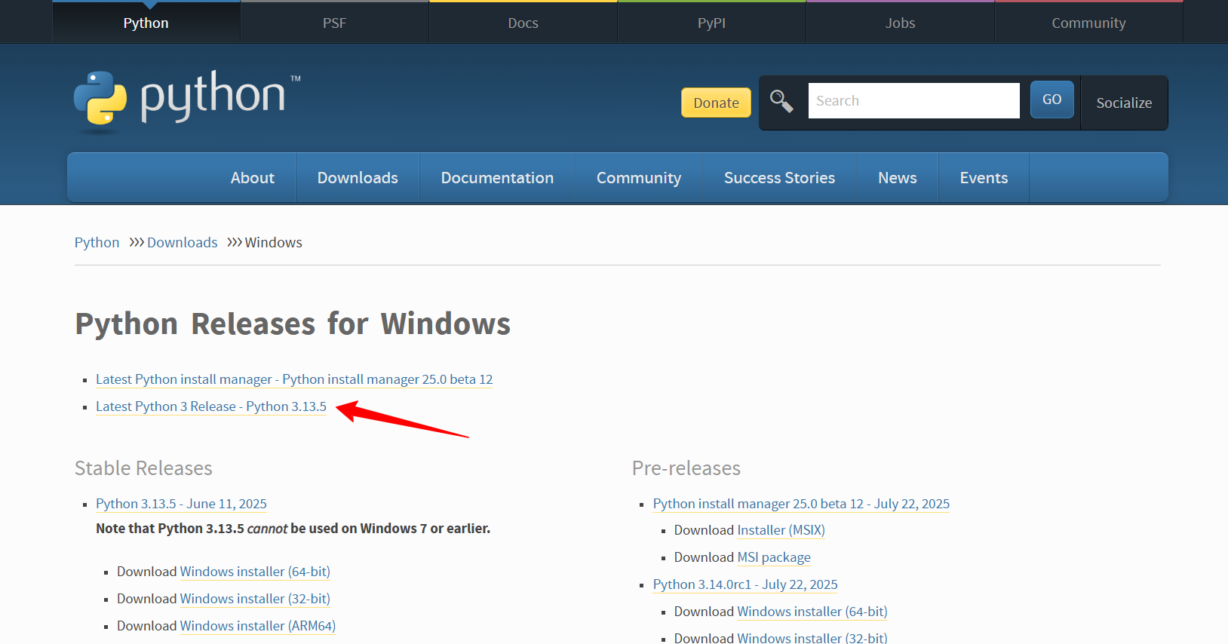Click the Python breadcrumb link
Screen dimensions: 1228x644
coord(97,242)
